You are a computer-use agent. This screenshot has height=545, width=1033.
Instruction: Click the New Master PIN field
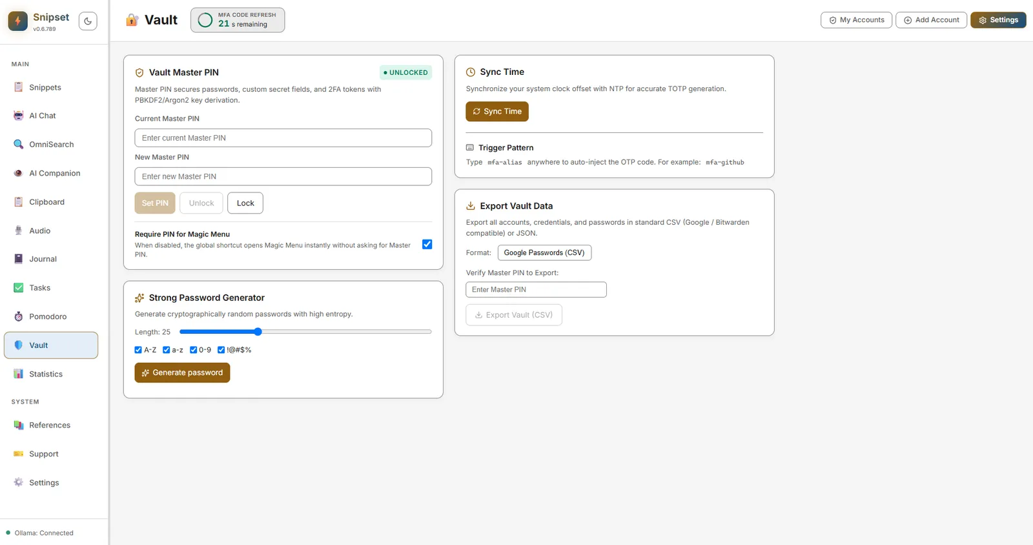(283, 176)
